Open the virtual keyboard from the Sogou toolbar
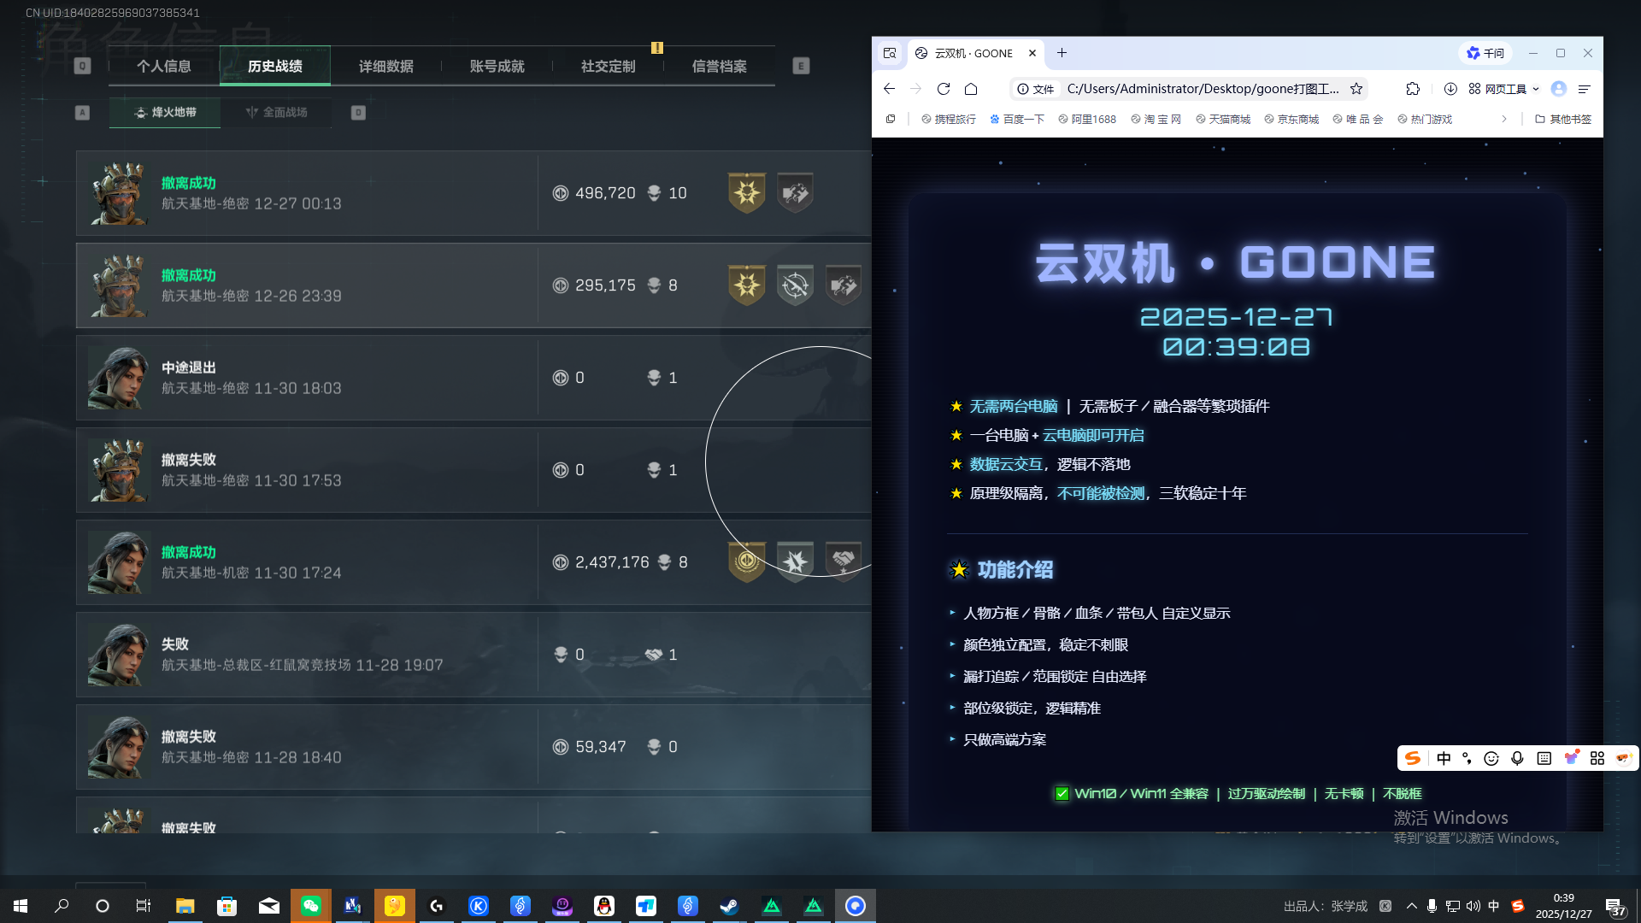This screenshot has height=923, width=1641. pos(1543,758)
